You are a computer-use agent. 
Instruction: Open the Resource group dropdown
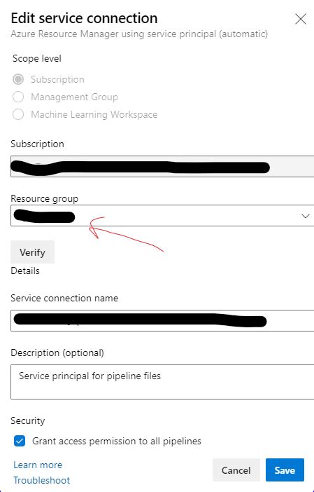tap(162, 215)
